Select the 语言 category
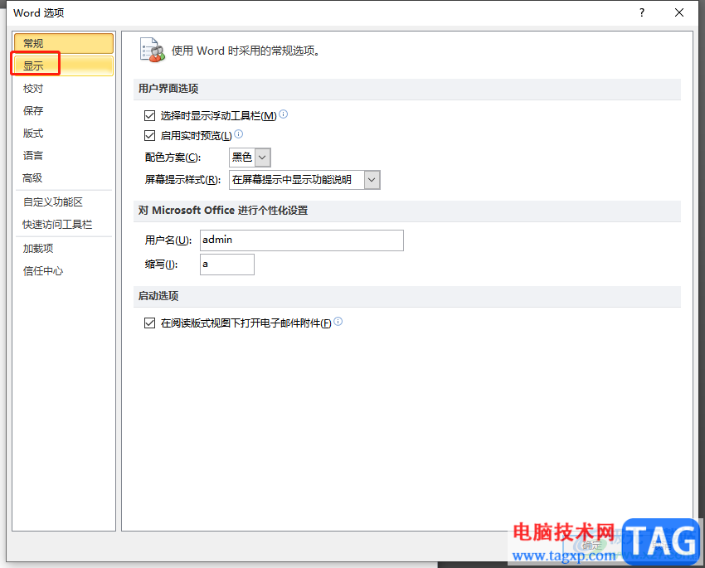 [33, 156]
